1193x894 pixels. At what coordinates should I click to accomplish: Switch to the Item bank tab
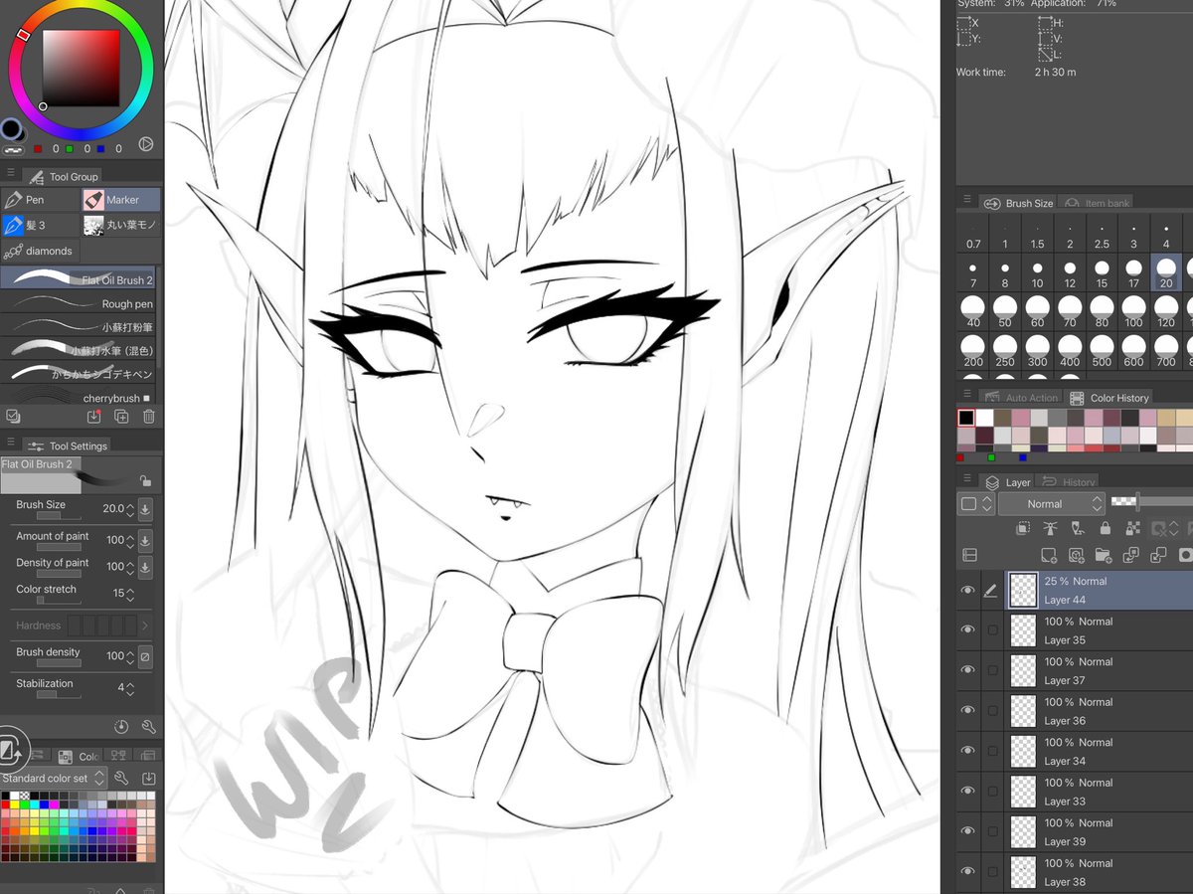point(1097,203)
